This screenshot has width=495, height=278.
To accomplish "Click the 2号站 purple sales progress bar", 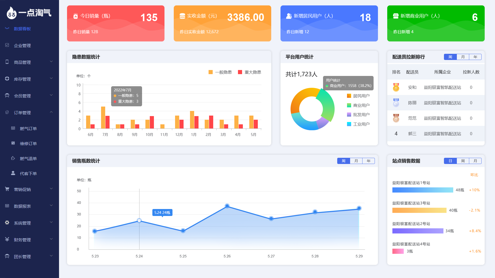I will pyautogui.click(x=418, y=231).
